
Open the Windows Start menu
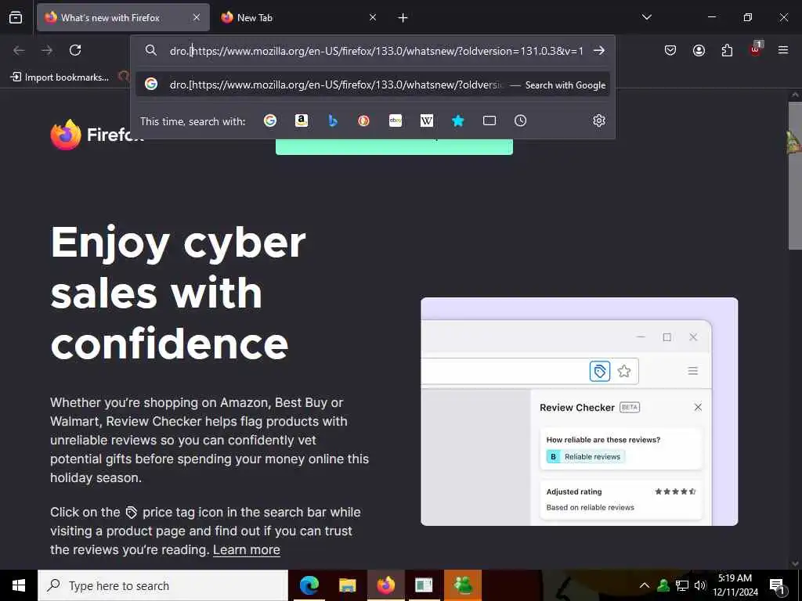click(19, 585)
